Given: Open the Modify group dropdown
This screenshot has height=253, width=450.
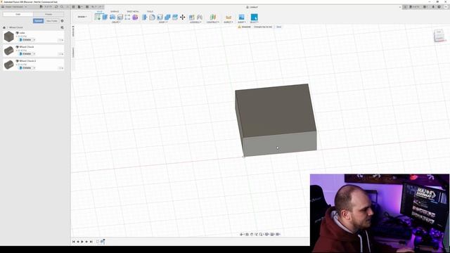Looking at the screenshot, I should pos(163,22).
